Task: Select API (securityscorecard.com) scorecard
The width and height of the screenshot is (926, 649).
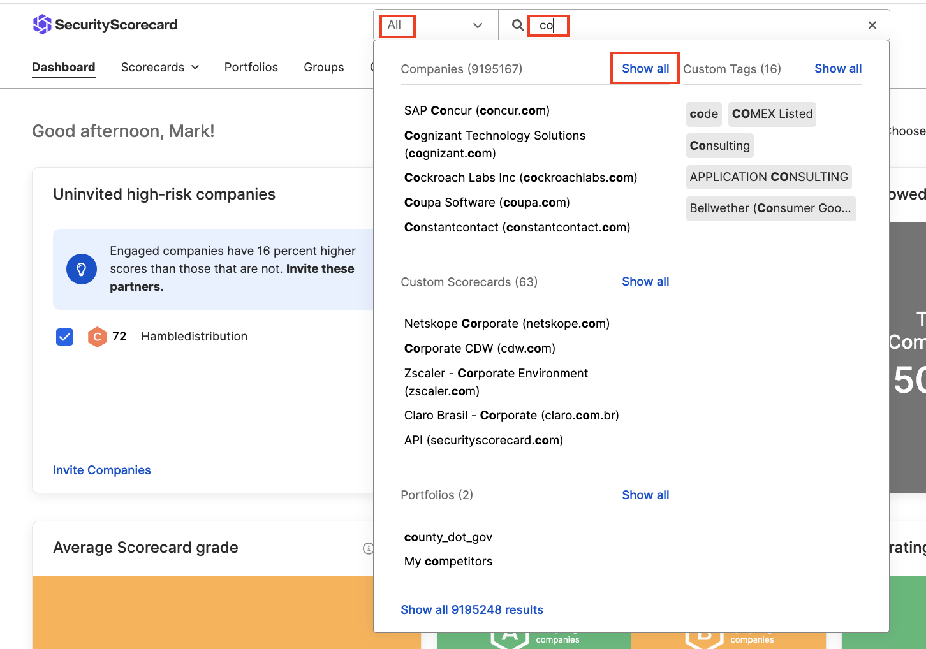Action: 483,440
